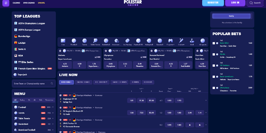Enable the Olympiacos popular bet checkbox
The height and width of the screenshot is (133, 266).
pos(214,88)
